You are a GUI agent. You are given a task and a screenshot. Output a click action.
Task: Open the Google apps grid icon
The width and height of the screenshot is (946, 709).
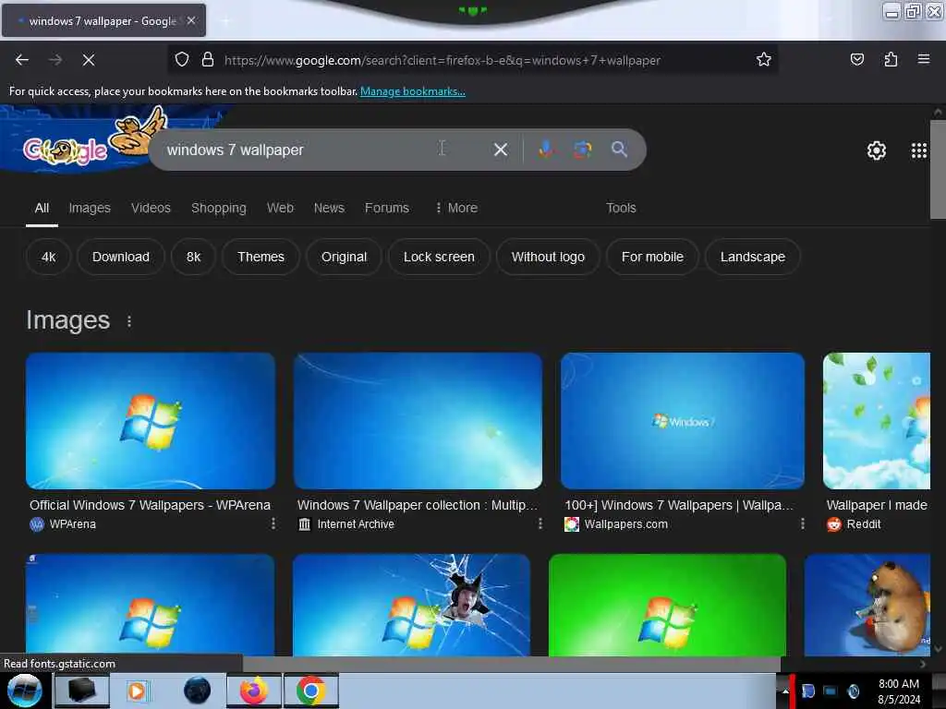[919, 150]
